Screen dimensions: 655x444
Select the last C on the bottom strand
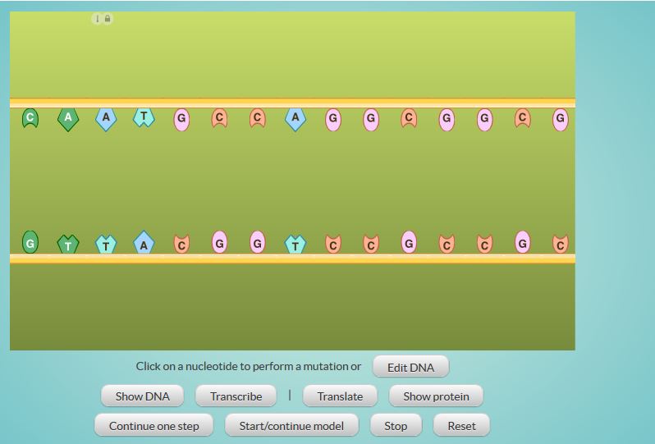tap(560, 245)
